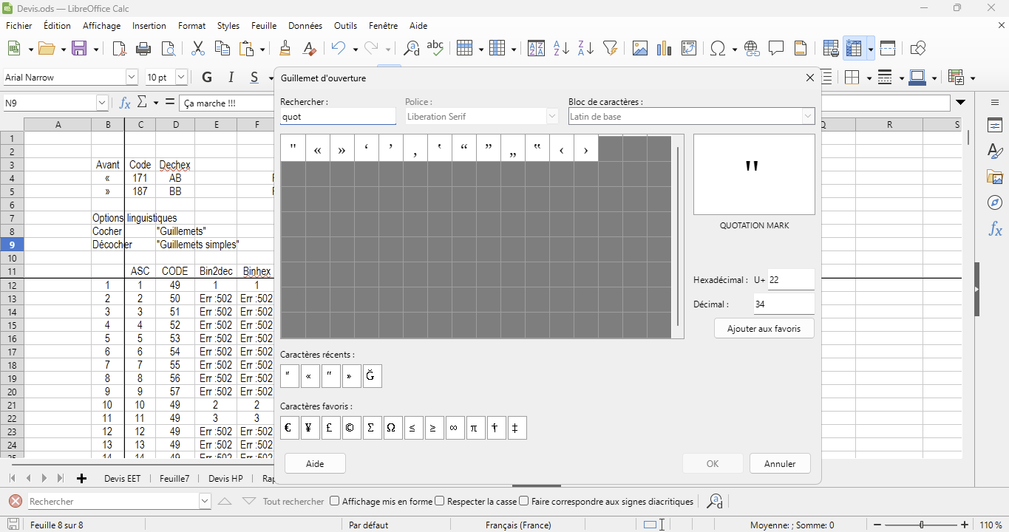Image resolution: width=1009 pixels, height=532 pixels.
Task: Click the Insert Chart icon
Action: pyautogui.click(x=665, y=49)
